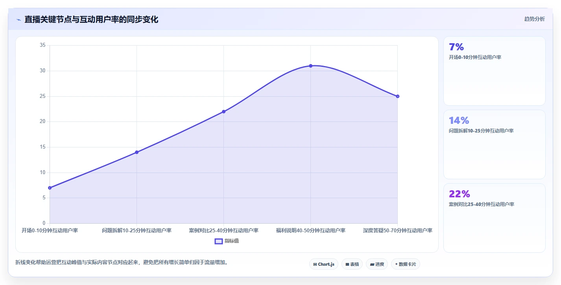Select the 表格 tag chip
Image resolution: width=561 pixels, height=285 pixels.
pyautogui.click(x=352, y=264)
